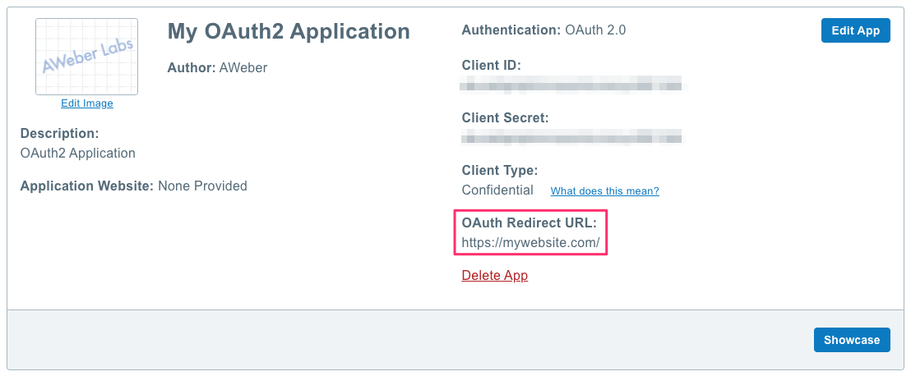
Task: Click the 'Description:' label
Action: (x=60, y=134)
